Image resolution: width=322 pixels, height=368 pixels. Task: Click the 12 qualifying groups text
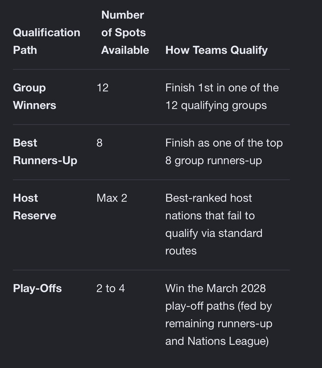click(x=216, y=105)
